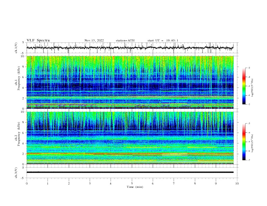
Task: Click the "VLF Spectra" title text
Action: 38,40
